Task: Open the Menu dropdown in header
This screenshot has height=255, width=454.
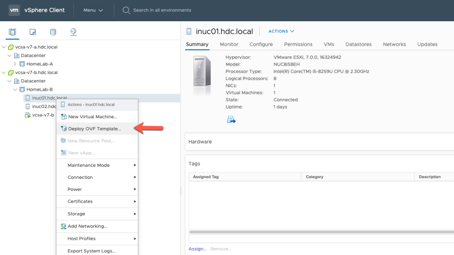Action: tap(93, 10)
